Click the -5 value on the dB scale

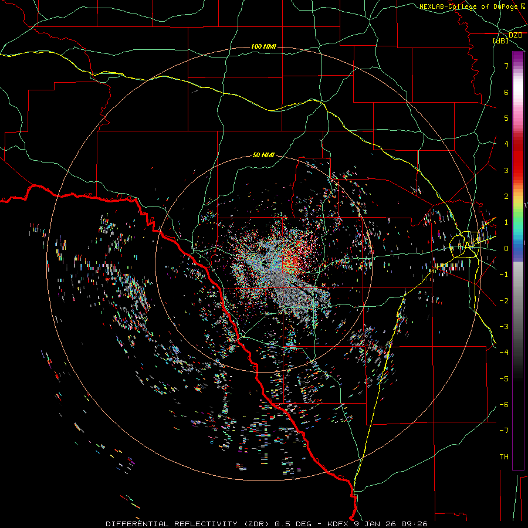(504, 379)
